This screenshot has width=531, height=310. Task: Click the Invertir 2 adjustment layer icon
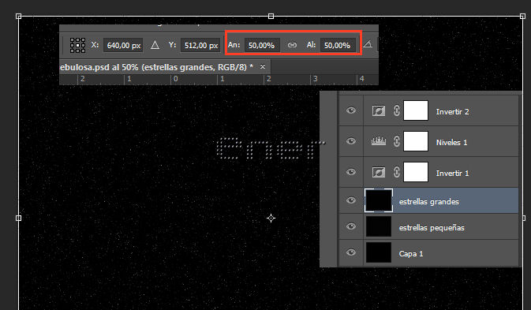pos(378,110)
